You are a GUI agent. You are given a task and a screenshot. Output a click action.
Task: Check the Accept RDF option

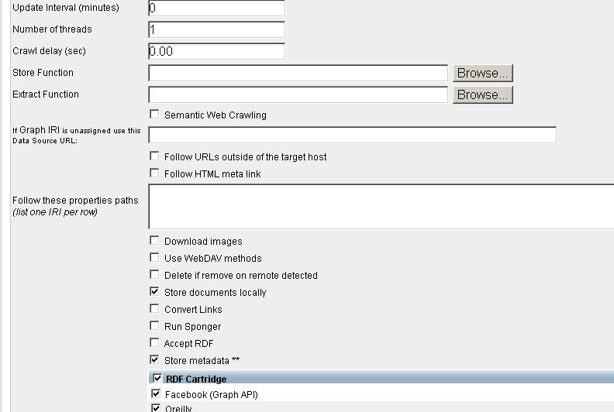pyautogui.click(x=155, y=343)
